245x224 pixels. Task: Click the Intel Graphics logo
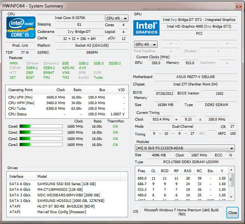point(146,28)
